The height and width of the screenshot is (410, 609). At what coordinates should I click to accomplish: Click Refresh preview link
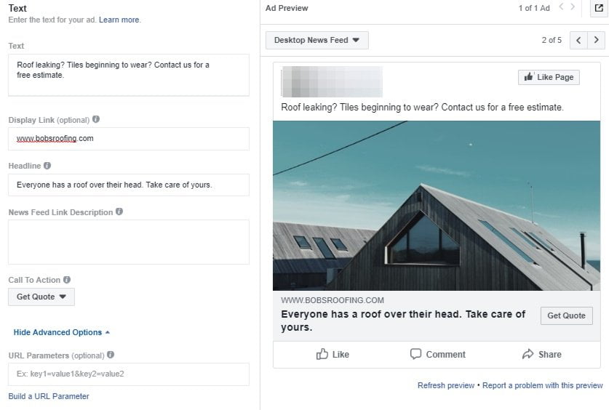pyautogui.click(x=446, y=385)
